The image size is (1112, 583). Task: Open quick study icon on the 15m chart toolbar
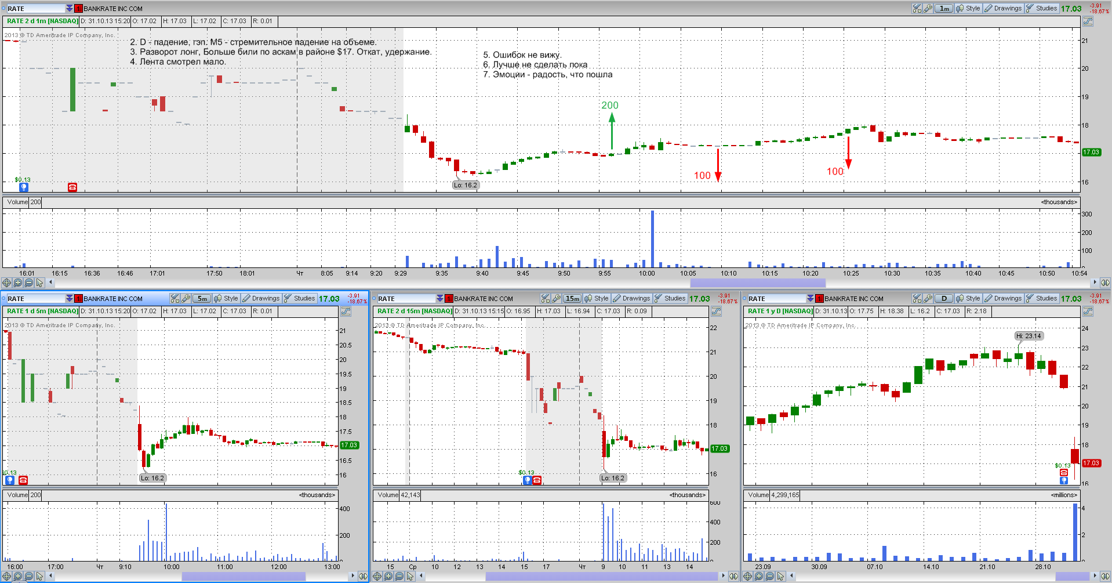coord(546,298)
